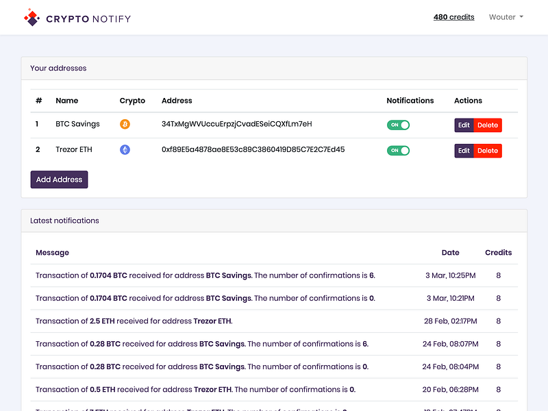
Task: Select the BTC address 34TxMgWVUccuErpzjCvadESeiCQXfLm7eH
Action: coord(236,124)
